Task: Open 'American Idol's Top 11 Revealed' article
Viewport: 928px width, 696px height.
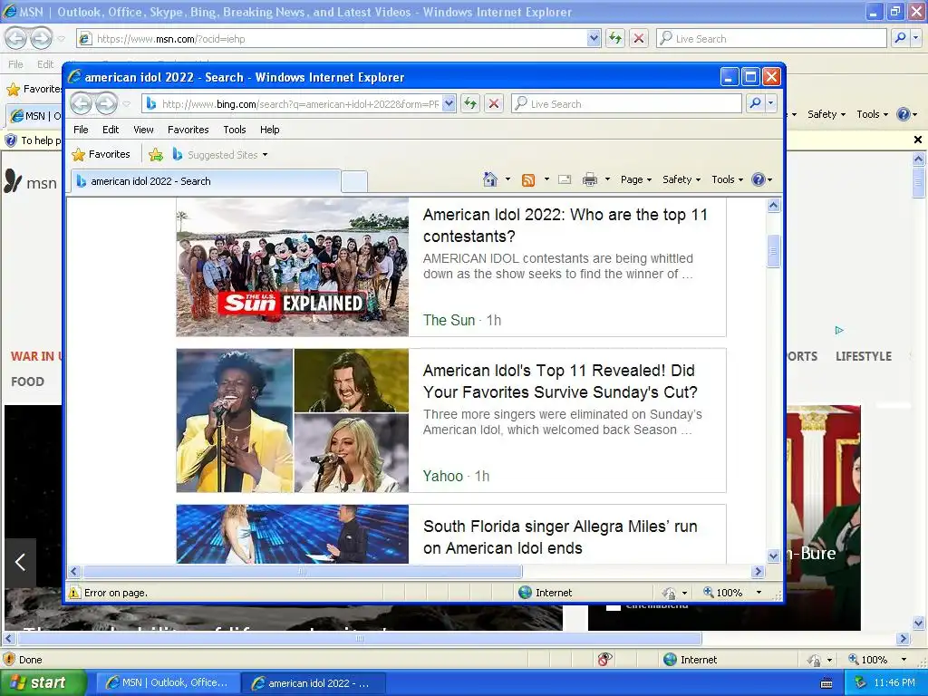Action: (x=560, y=382)
